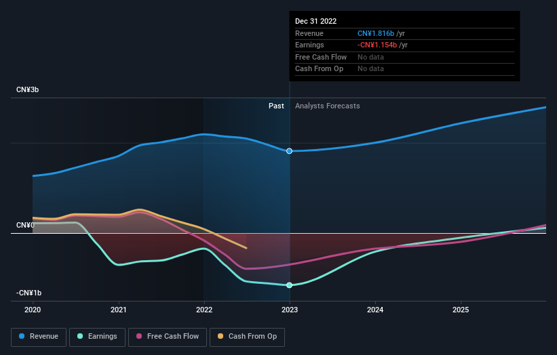Toggle the Cash From Op legend series

(247, 337)
